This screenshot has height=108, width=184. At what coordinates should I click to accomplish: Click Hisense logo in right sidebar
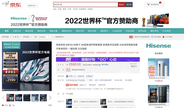159,46
